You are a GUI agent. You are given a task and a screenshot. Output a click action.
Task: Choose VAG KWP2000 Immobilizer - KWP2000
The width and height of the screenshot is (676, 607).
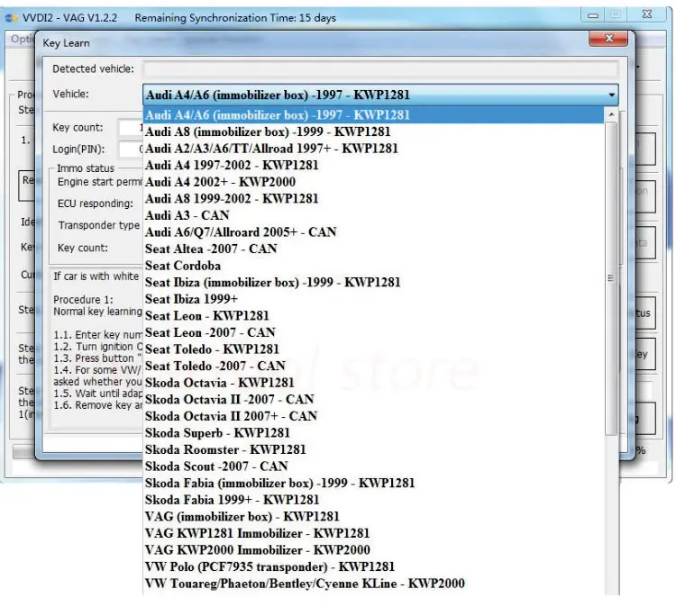click(374, 550)
